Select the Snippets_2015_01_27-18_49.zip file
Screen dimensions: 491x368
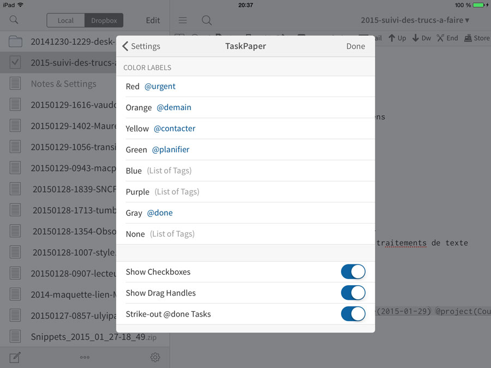(x=85, y=337)
